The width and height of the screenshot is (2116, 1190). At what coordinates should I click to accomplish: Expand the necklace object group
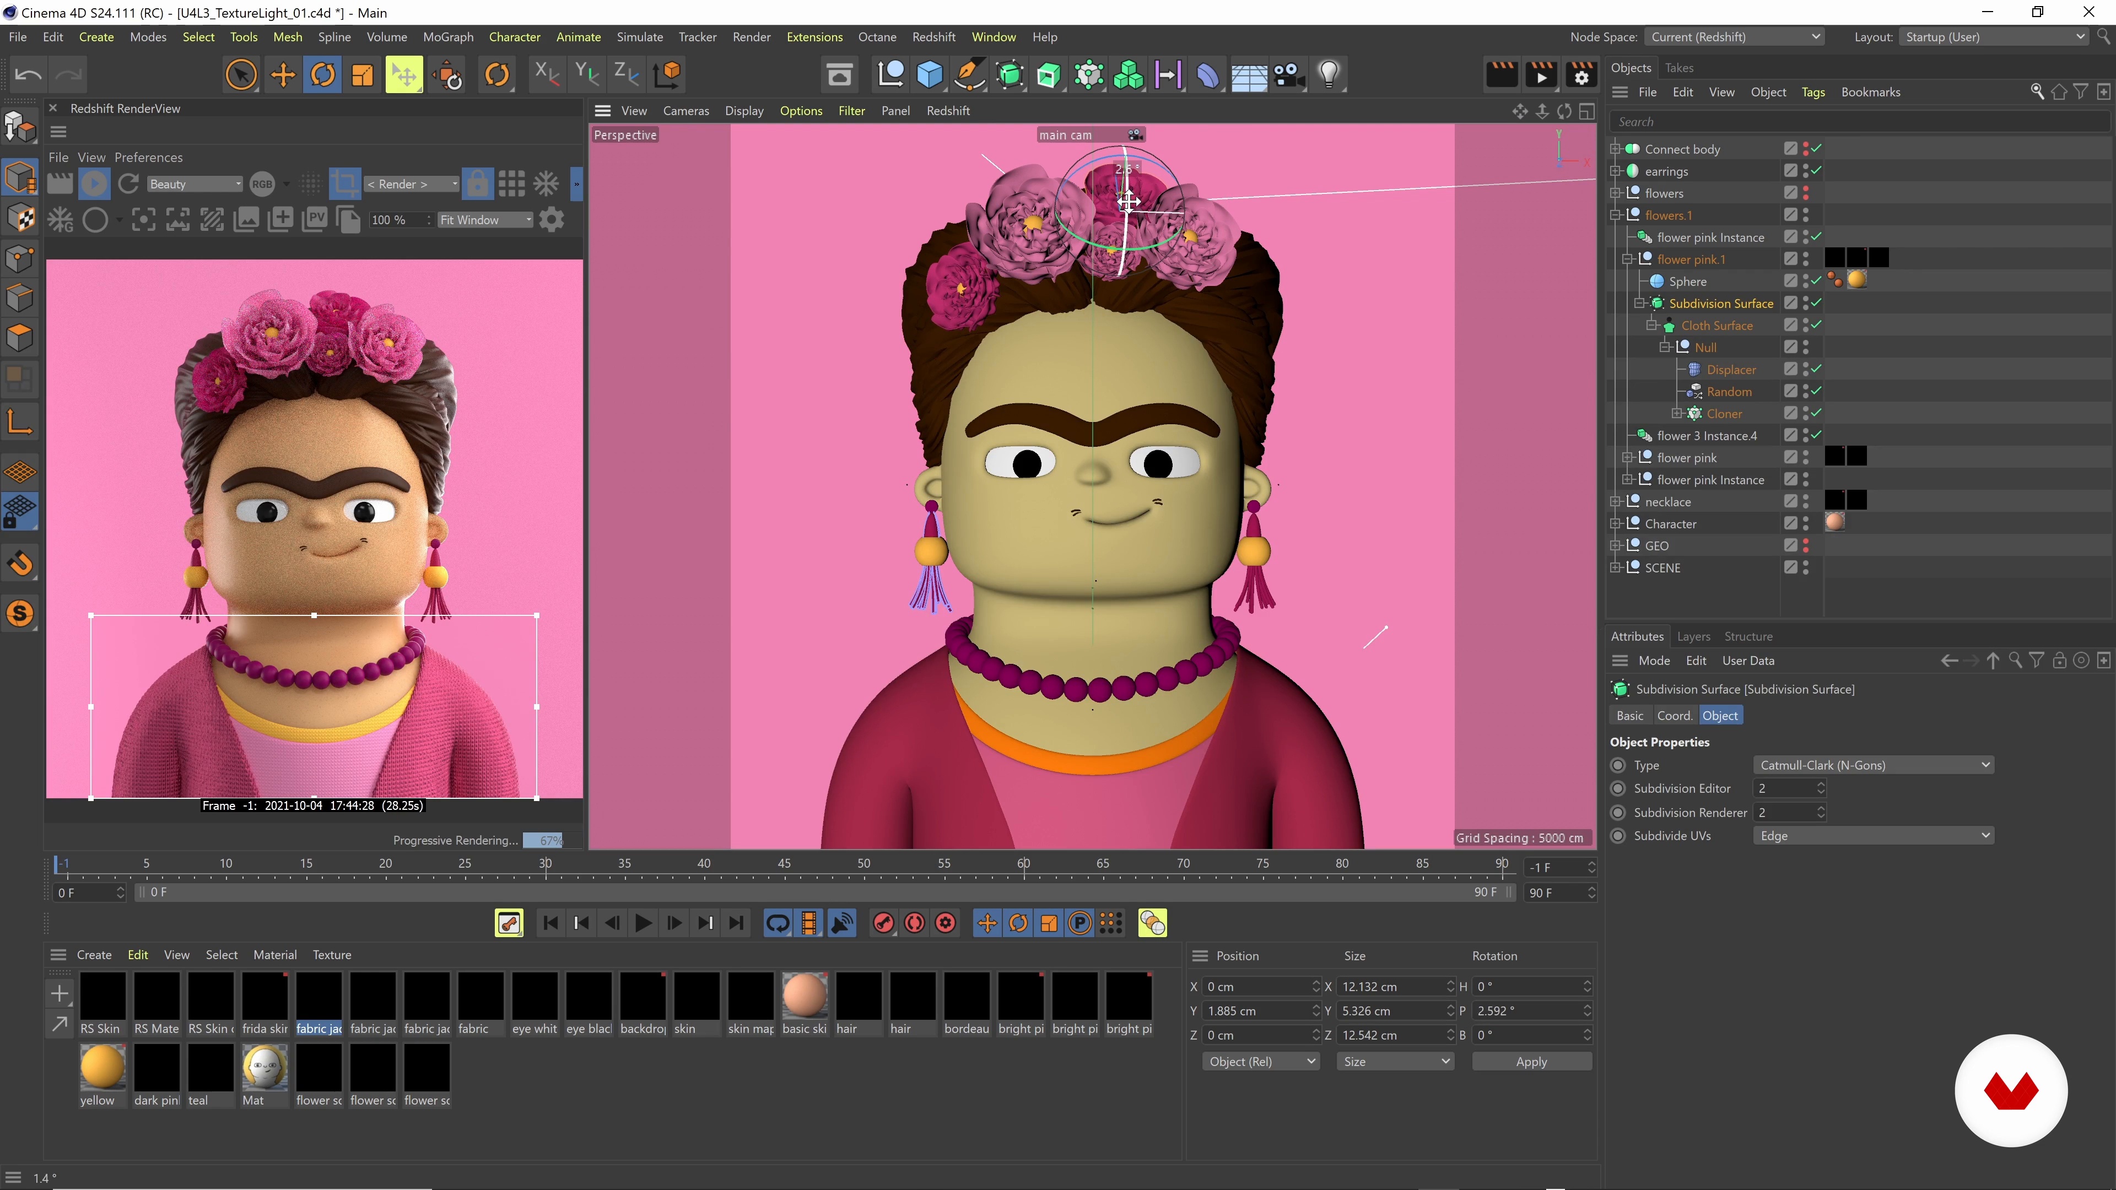tap(1616, 502)
